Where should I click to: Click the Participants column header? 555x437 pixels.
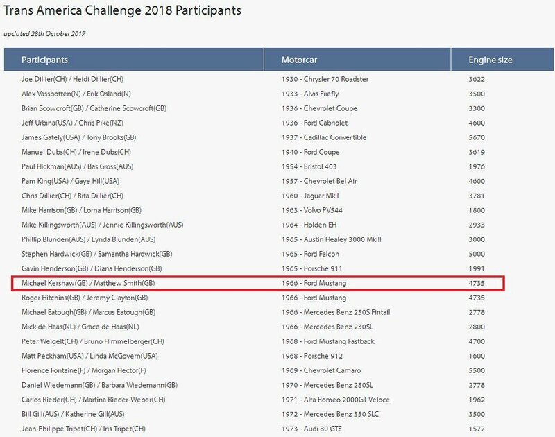tap(134, 60)
